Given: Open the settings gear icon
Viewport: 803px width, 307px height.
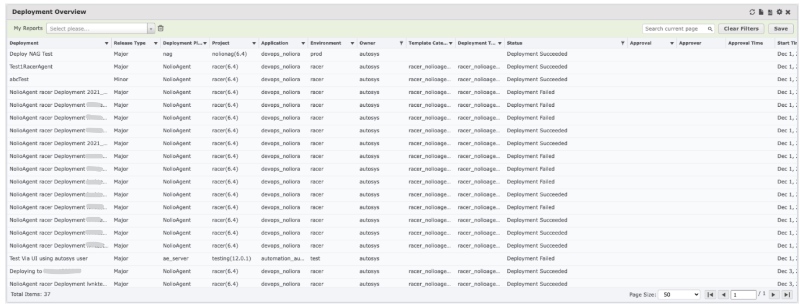Looking at the screenshot, I should 779,12.
